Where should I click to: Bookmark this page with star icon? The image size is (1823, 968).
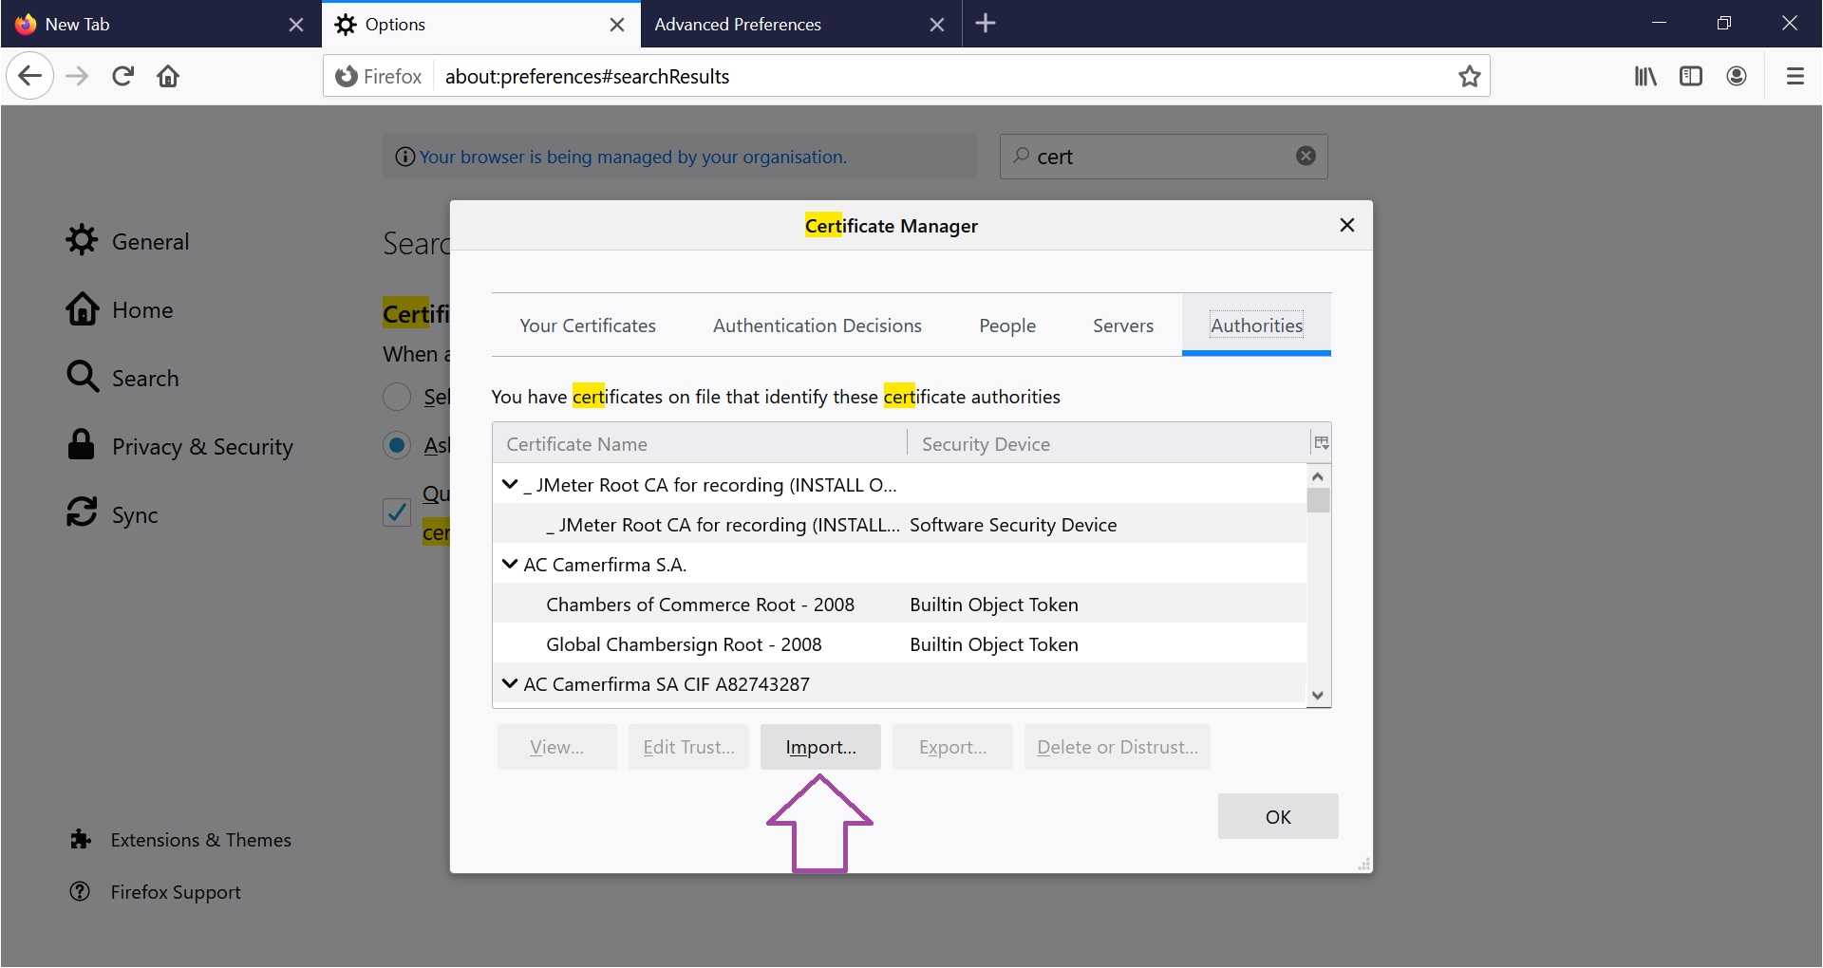(x=1469, y=76)
